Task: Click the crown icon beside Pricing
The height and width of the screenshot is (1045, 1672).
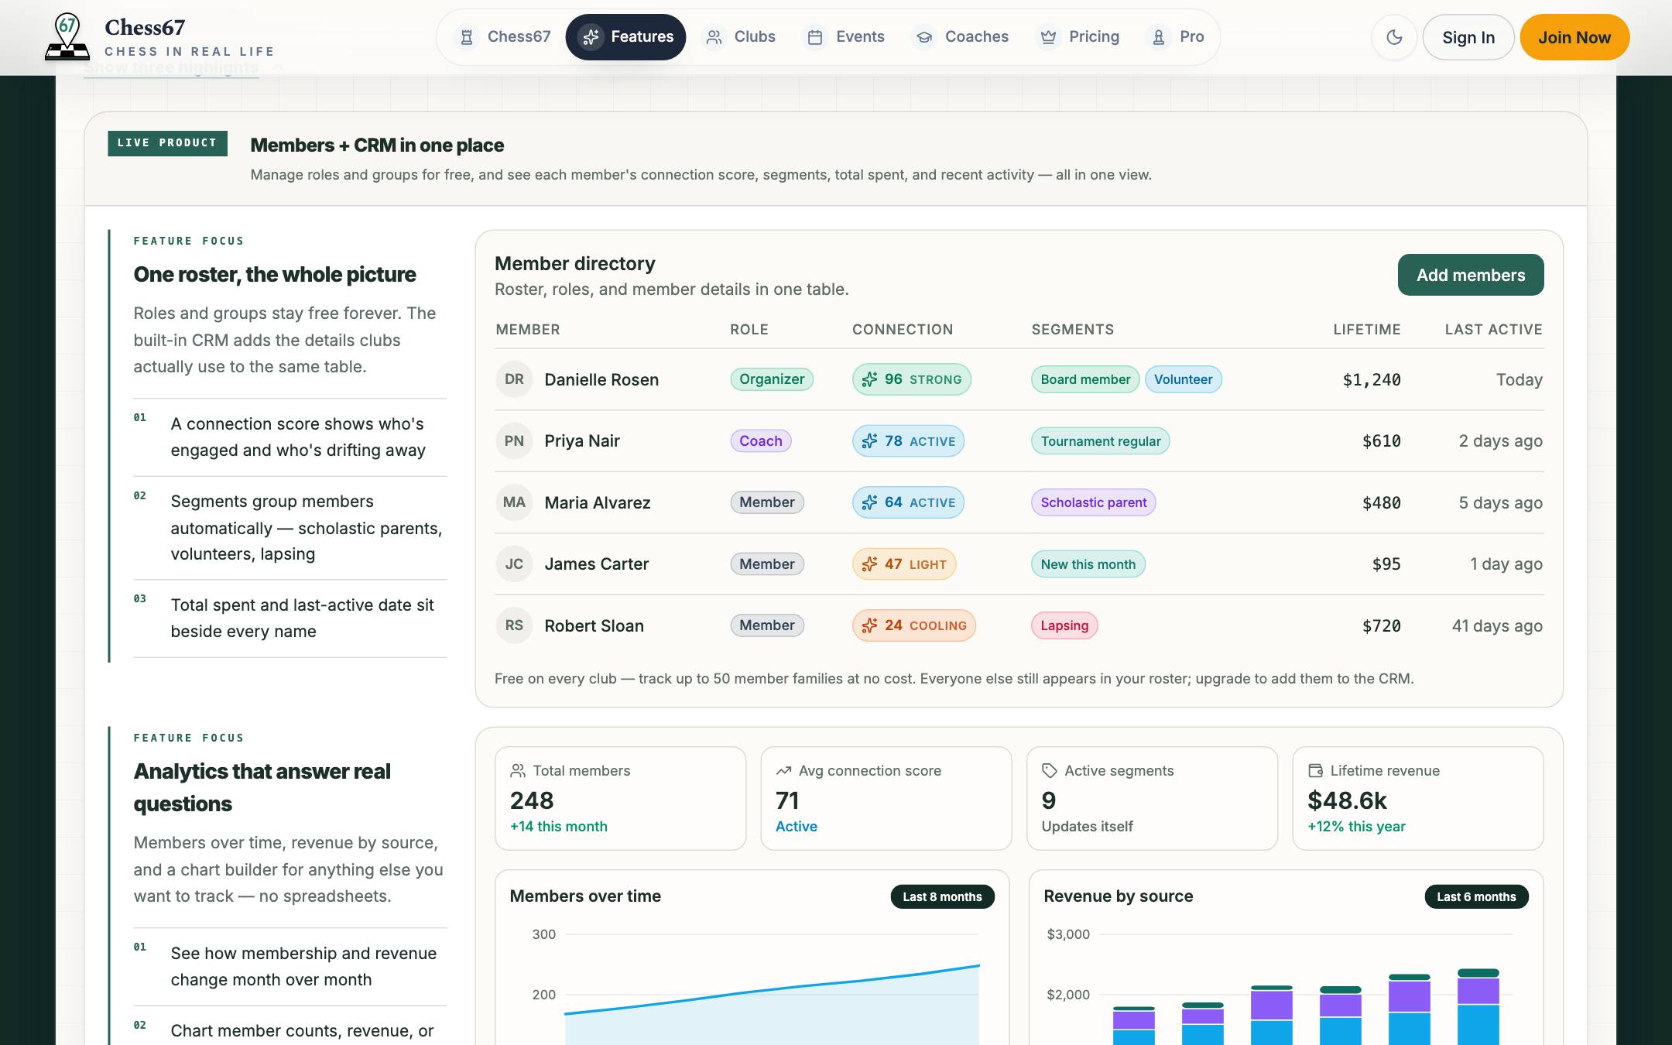Action: pos(1048,37)
